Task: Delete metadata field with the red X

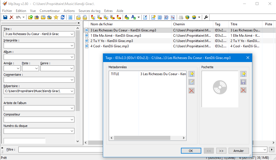Action: 192,91
